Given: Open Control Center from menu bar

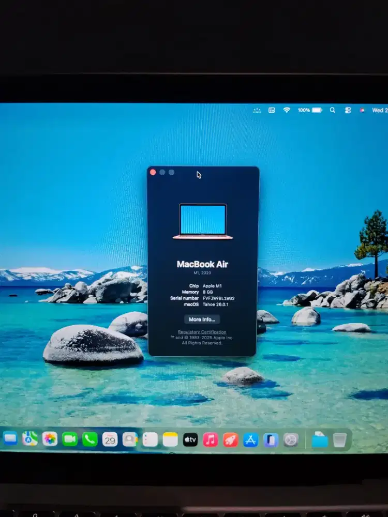Looking at the screenshot, I should click(348, 110).
